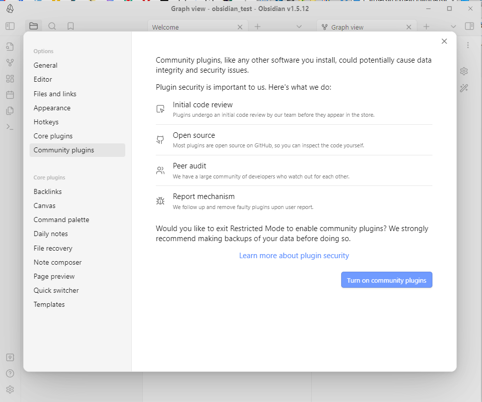Click Report mechanism heading
482x402 pixels.
point(203,196)
